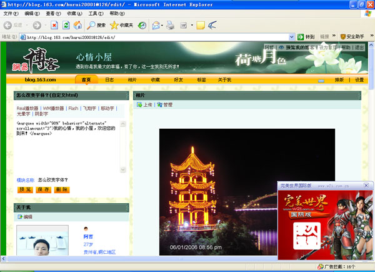Switch to the 日志 blog tab
This screenshot has height=272, width=375.
click(x=109, y=80)
